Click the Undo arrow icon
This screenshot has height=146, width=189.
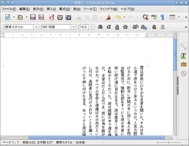118,17
